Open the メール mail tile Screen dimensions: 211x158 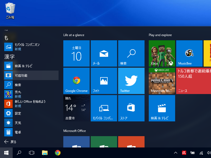(x=104, y=53)
